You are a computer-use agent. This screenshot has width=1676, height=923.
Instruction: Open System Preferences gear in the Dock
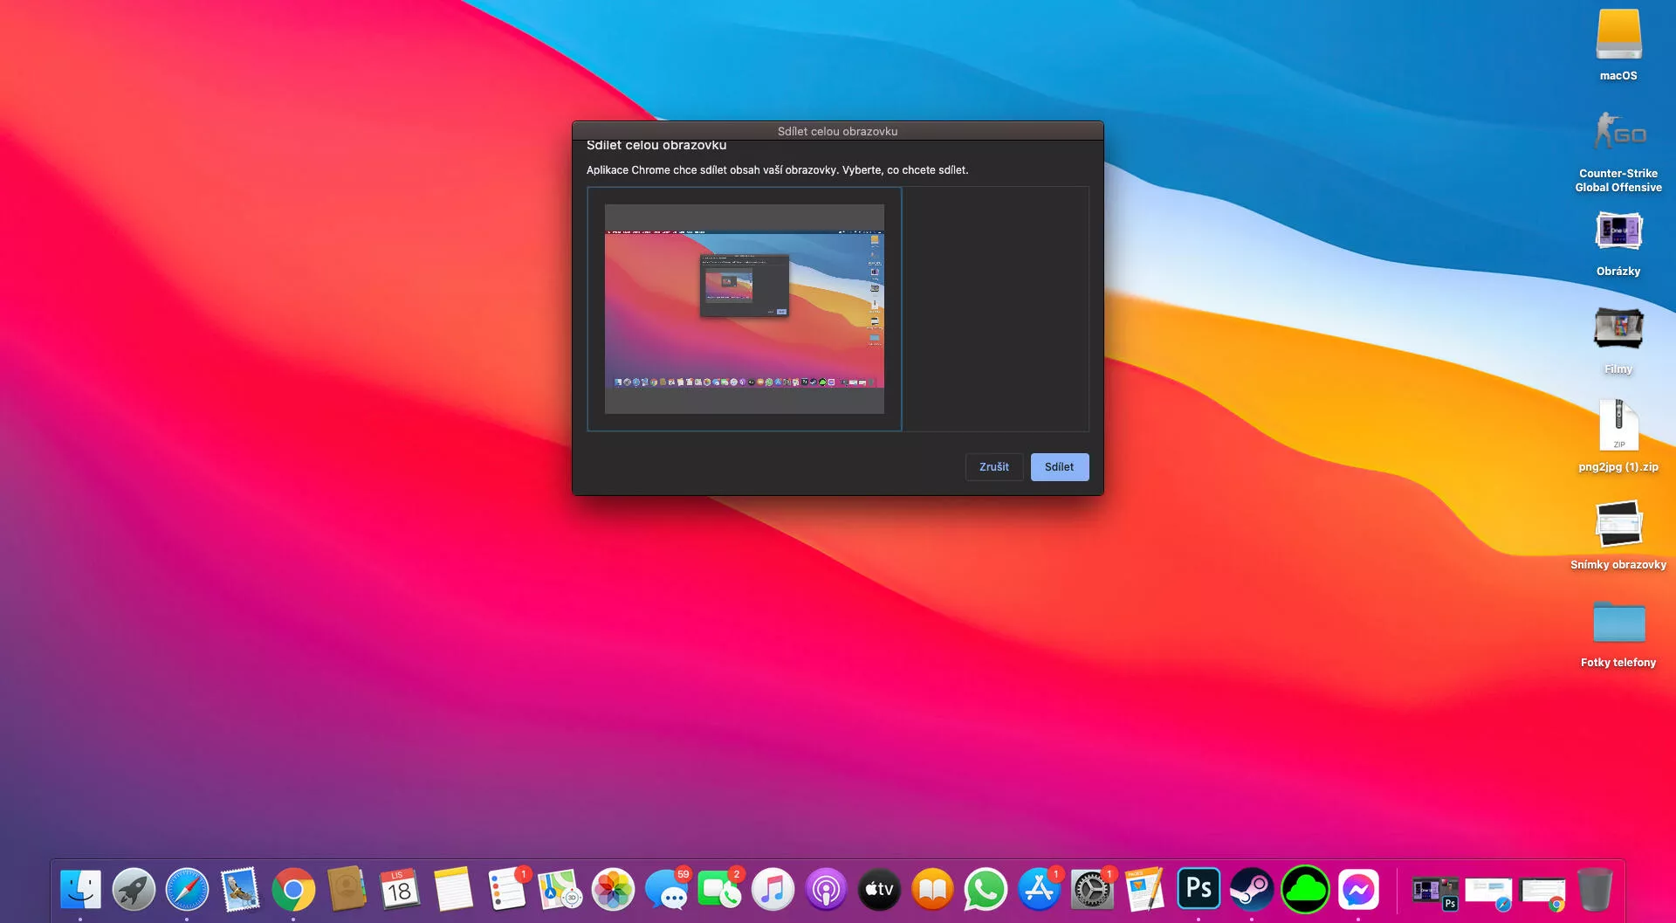tap(1092, 890)
